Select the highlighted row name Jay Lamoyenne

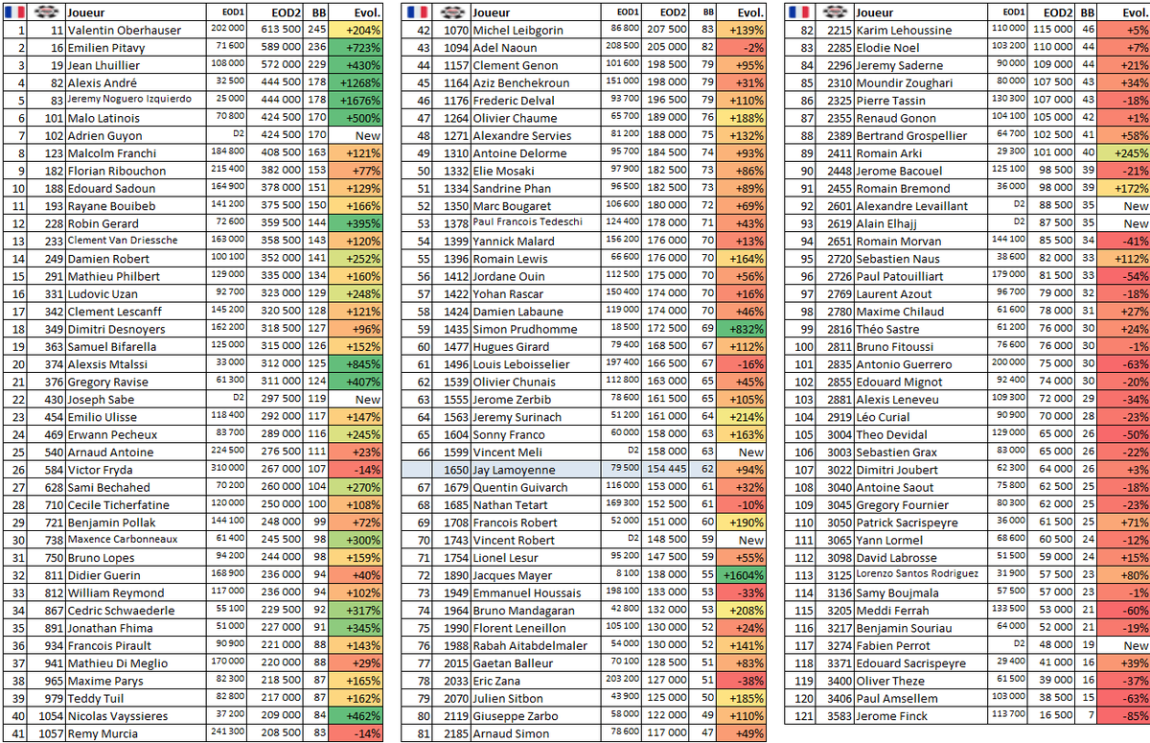[x=537, y=470]
